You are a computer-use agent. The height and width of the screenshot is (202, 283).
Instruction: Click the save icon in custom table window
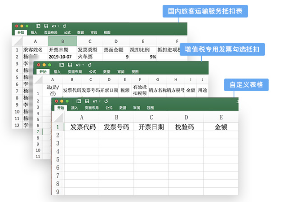(x=86, y=101)
